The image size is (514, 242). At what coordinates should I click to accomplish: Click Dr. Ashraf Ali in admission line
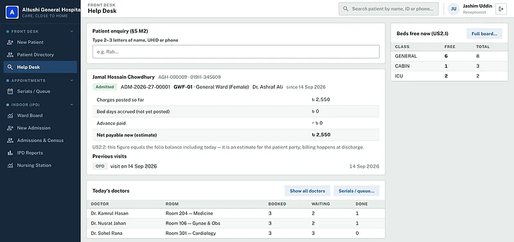[x=267, y=87]
